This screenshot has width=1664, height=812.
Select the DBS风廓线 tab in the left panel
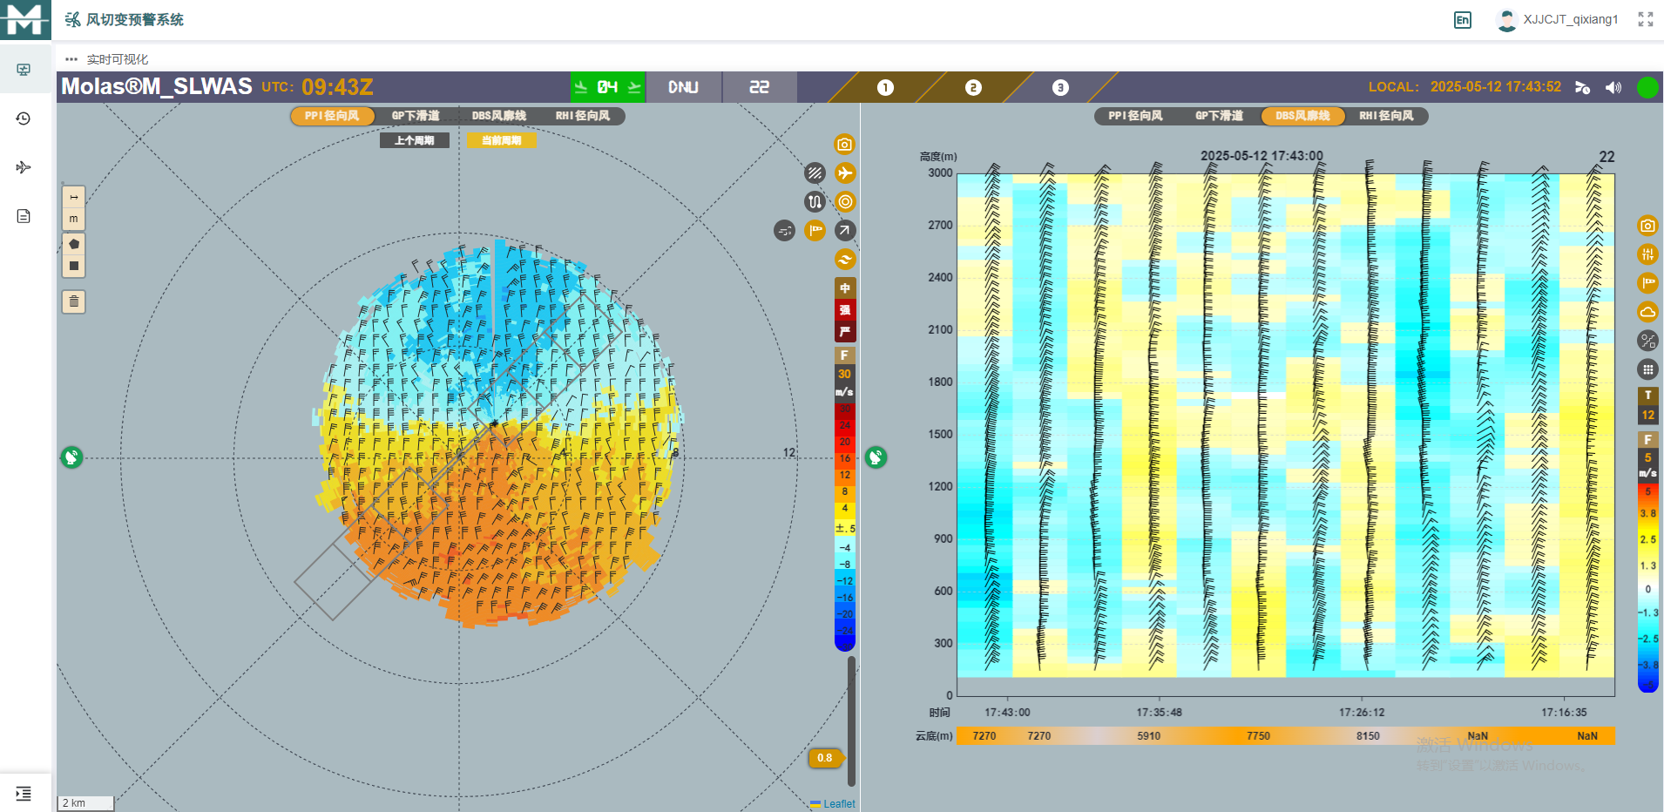tap(499, 116)
